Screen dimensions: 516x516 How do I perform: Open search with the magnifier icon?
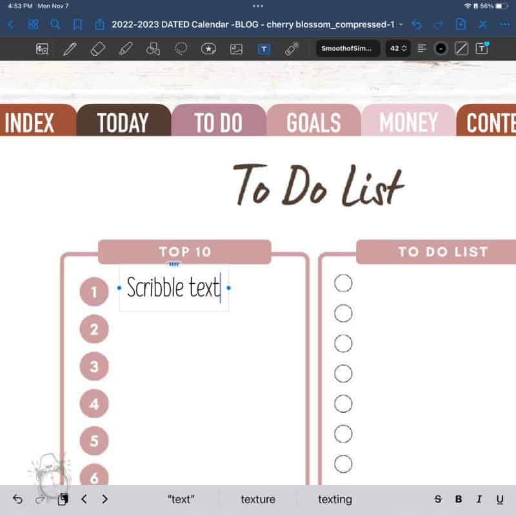click(x=55, y=25)
